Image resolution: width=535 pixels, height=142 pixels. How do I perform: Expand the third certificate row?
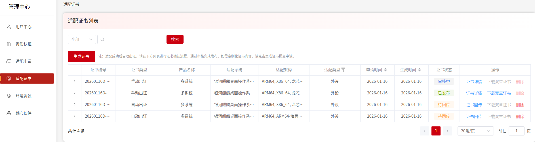click(x=75, y=105)
